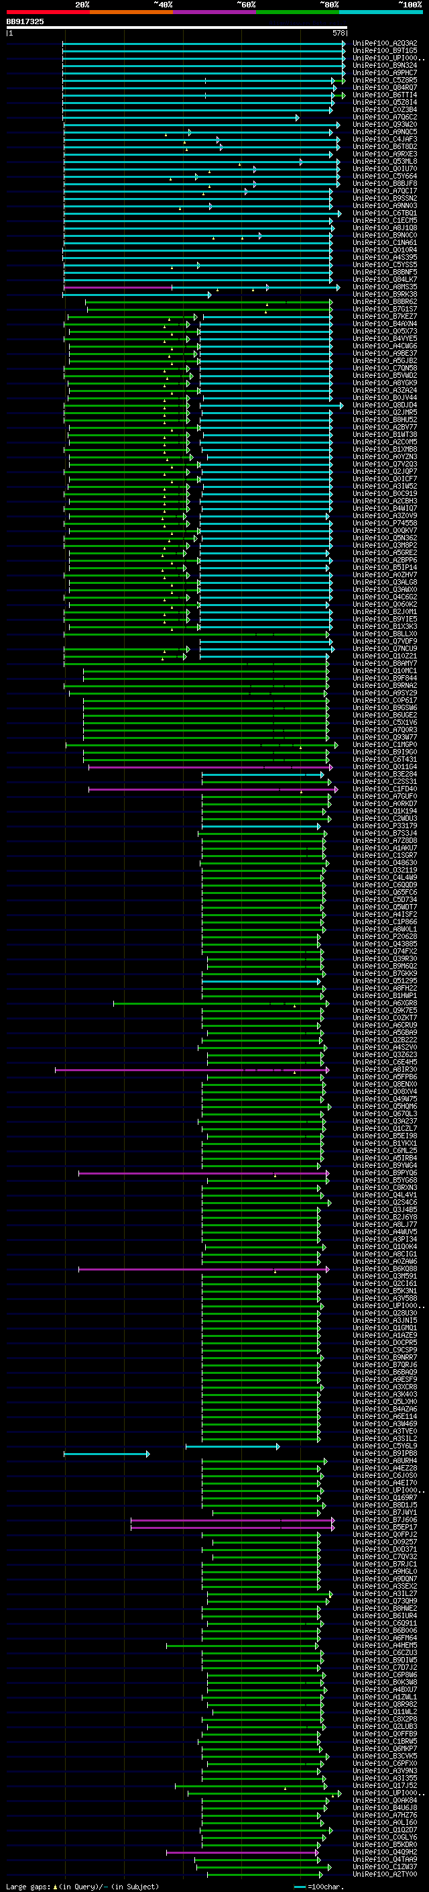Select the UniRef100_Q5Z814 label
429x1892 pixels.
[385, 102]
